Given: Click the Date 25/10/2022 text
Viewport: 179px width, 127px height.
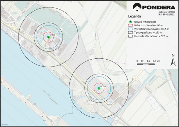Looking at the screenshot, I should (x=167, y=12).
